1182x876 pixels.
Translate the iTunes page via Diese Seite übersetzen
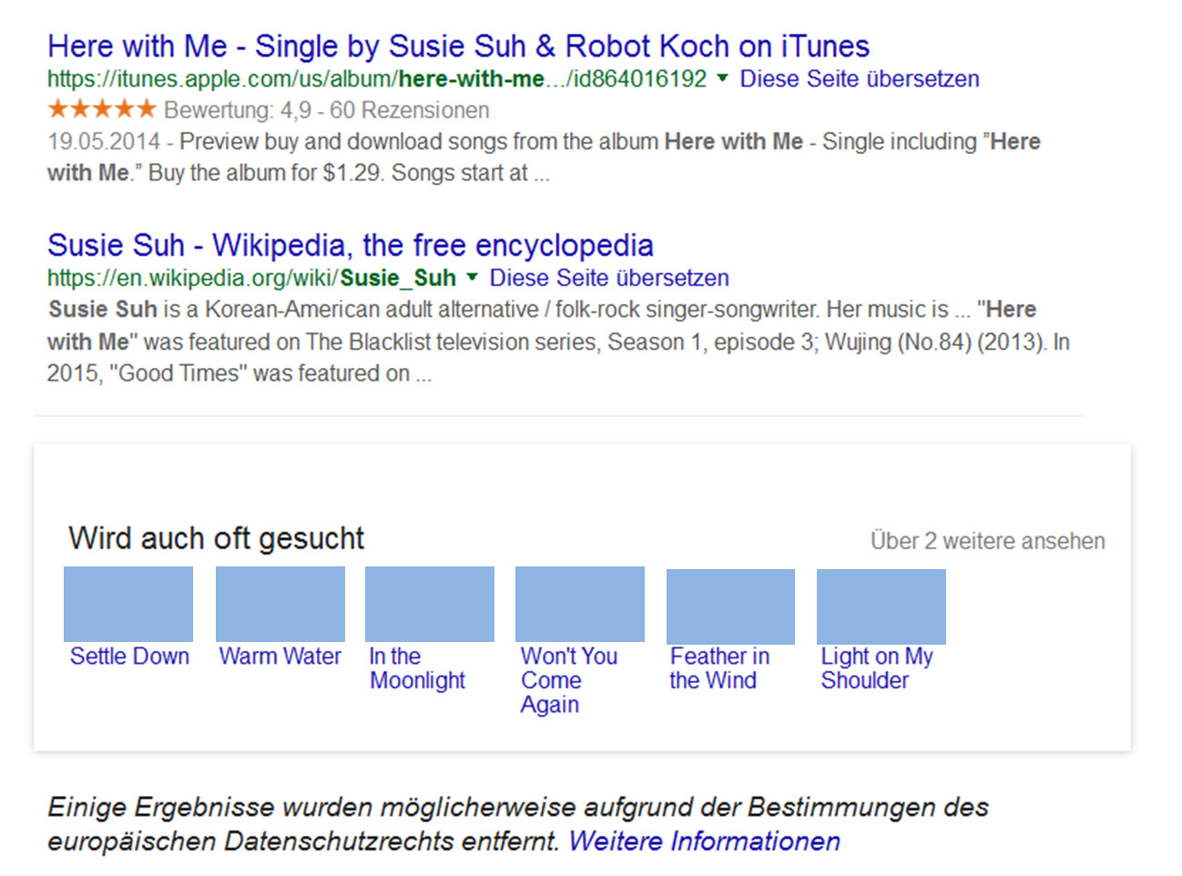859,79
